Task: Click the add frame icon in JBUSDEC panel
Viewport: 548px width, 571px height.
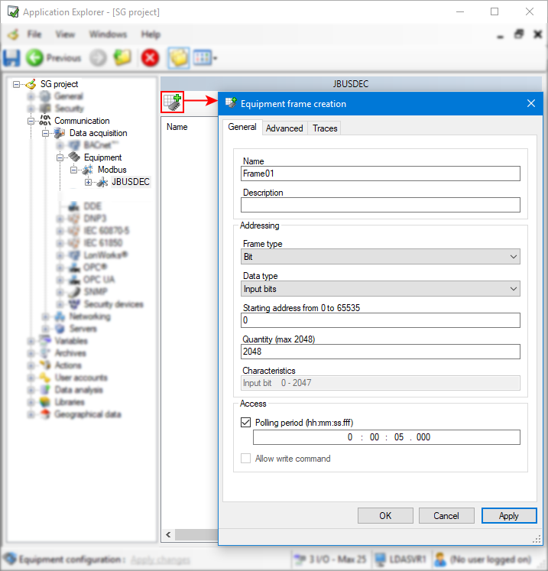Action: 172,101
